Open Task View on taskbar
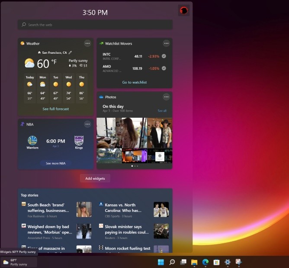 click(183, 262)
